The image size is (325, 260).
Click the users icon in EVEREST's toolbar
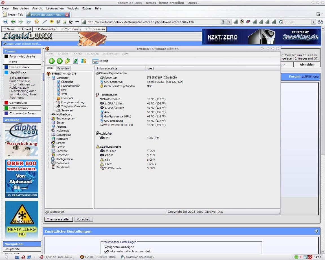tap(84, 61)
